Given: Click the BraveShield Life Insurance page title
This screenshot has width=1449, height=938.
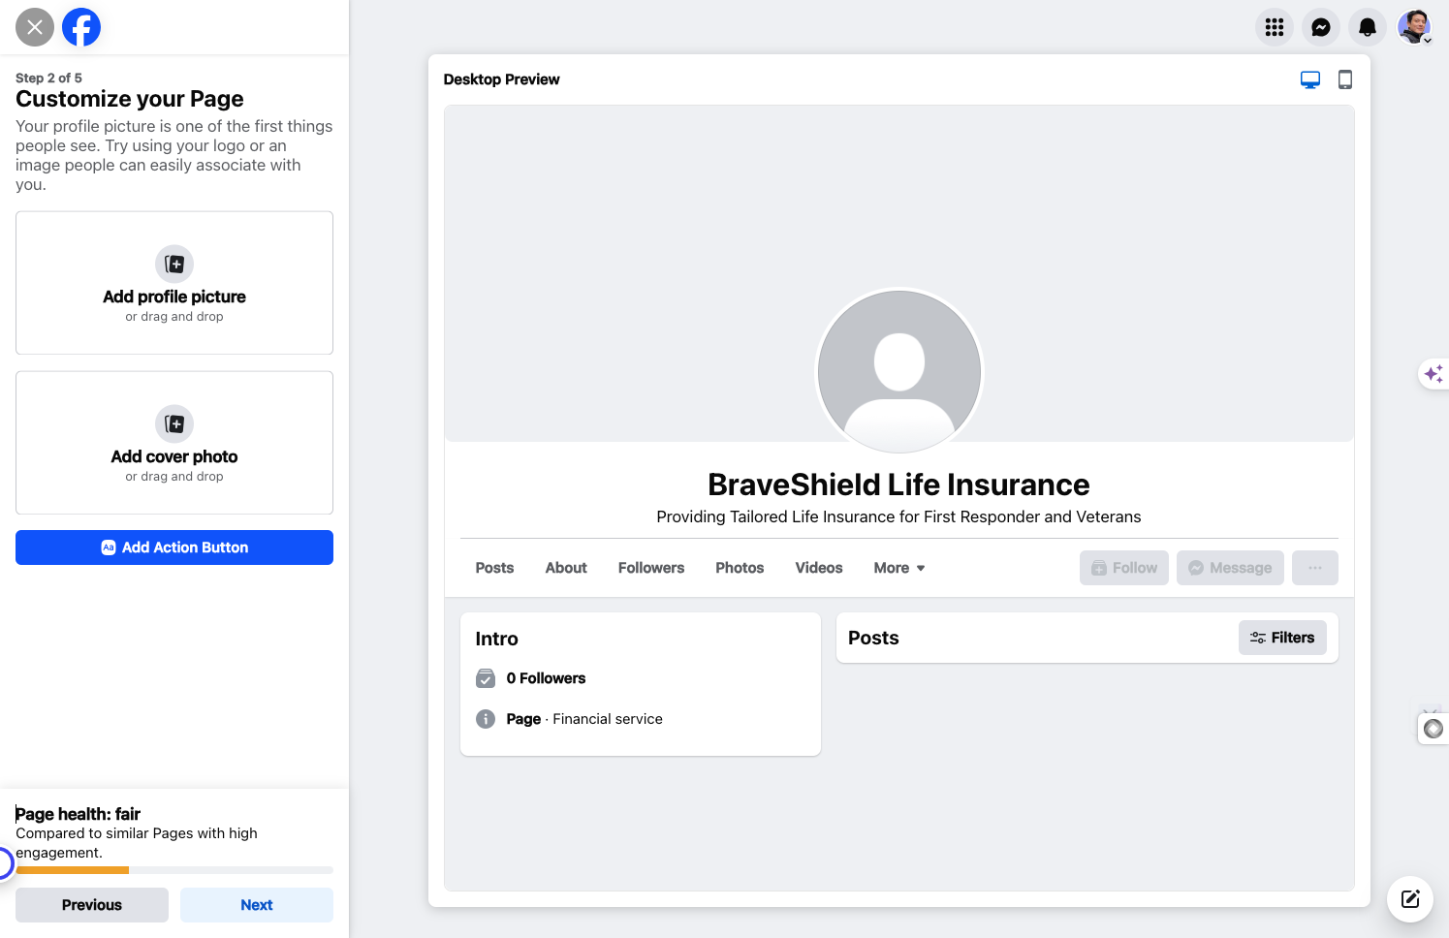Looking at the screenshot, I should coord(898,485).
